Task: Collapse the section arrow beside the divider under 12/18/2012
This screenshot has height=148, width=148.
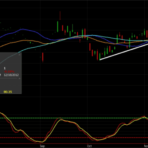Action: tap(19, 78)
